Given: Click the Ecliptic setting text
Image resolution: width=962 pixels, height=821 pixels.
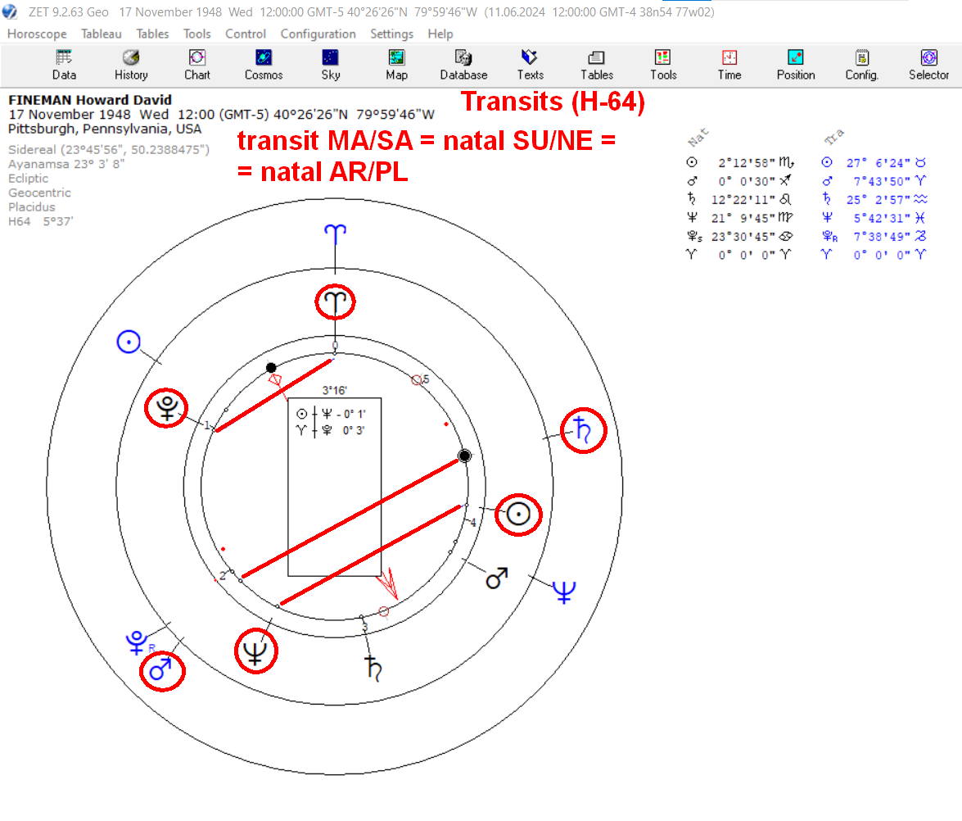Looking at the screenshot, I should [28, 178].
